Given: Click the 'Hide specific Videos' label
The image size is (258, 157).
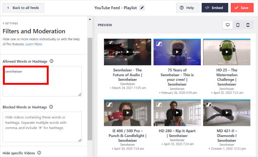Looking at the screenshot, I should [19, 153].
